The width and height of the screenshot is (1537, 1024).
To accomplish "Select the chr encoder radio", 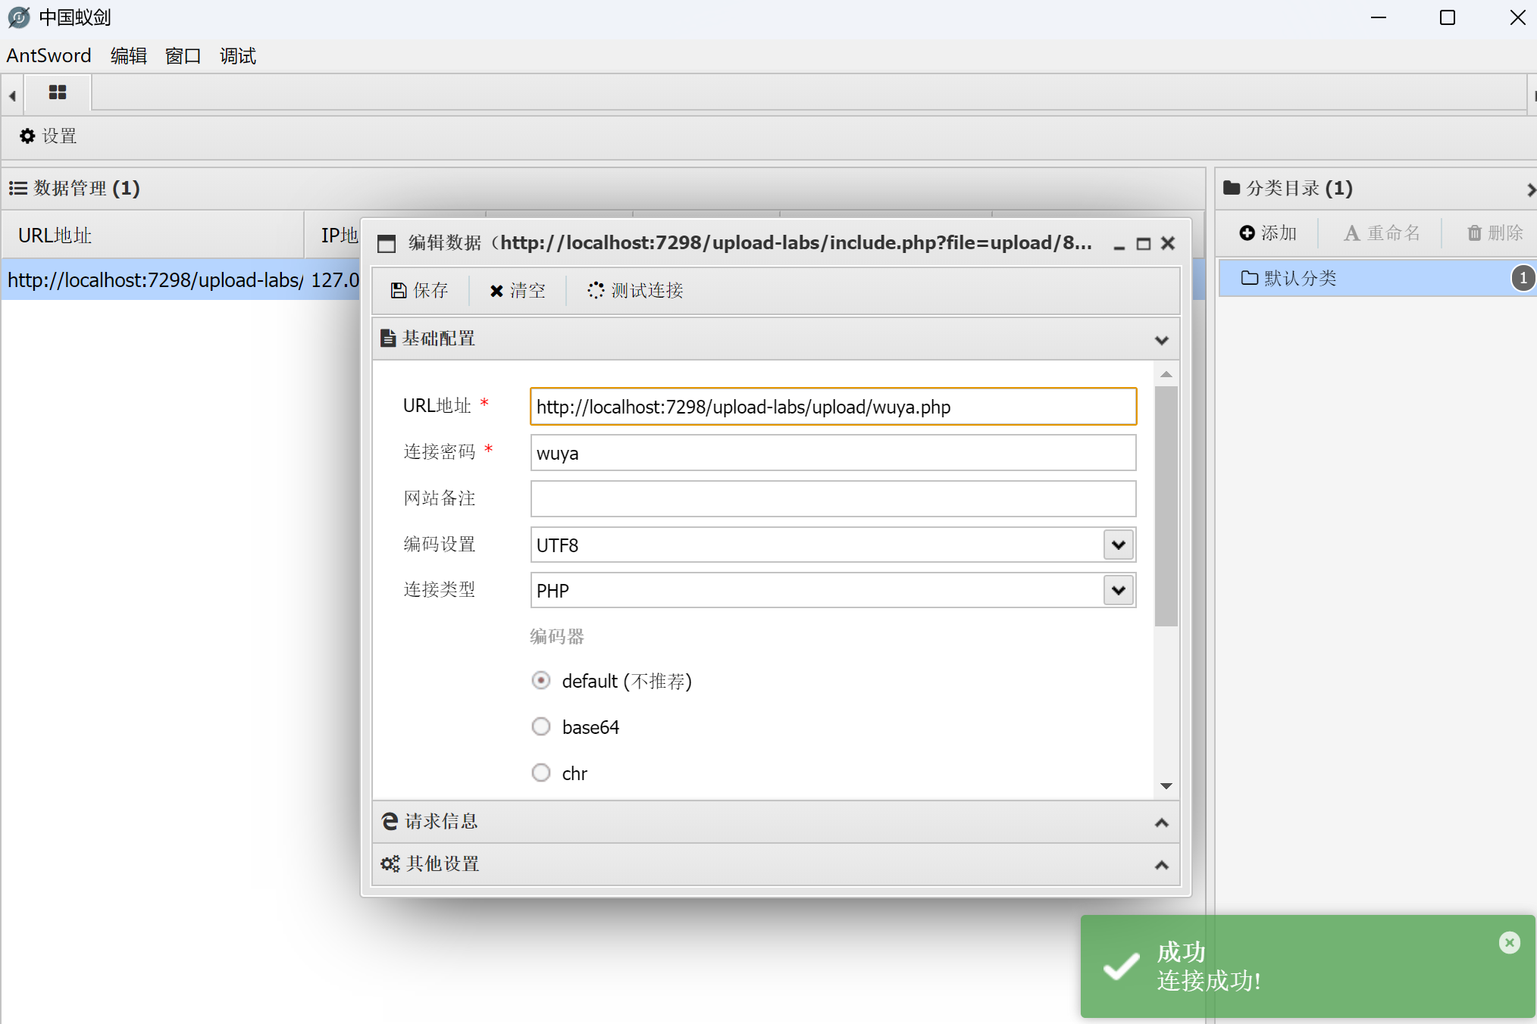I will 541,773.
